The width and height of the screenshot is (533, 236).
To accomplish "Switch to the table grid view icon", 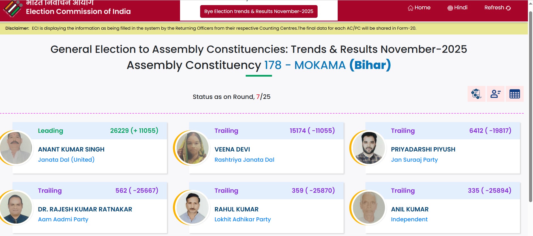I will click(x=514, y=94).
